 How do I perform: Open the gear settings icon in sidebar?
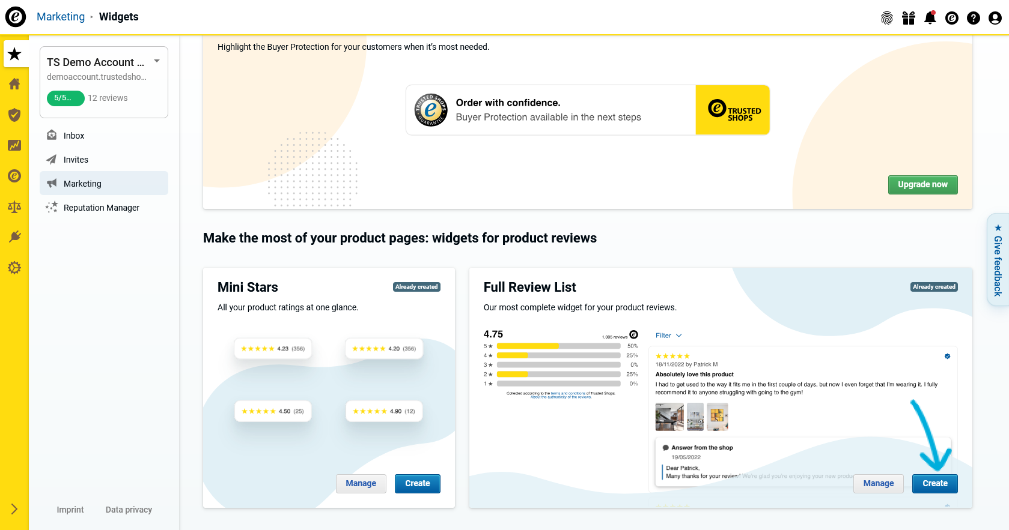14,268
